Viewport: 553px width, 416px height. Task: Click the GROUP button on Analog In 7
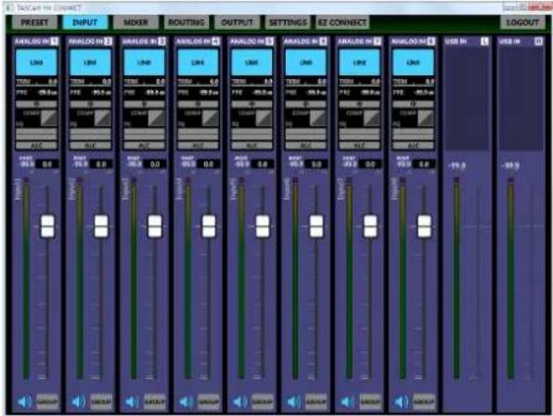(370, 402)
